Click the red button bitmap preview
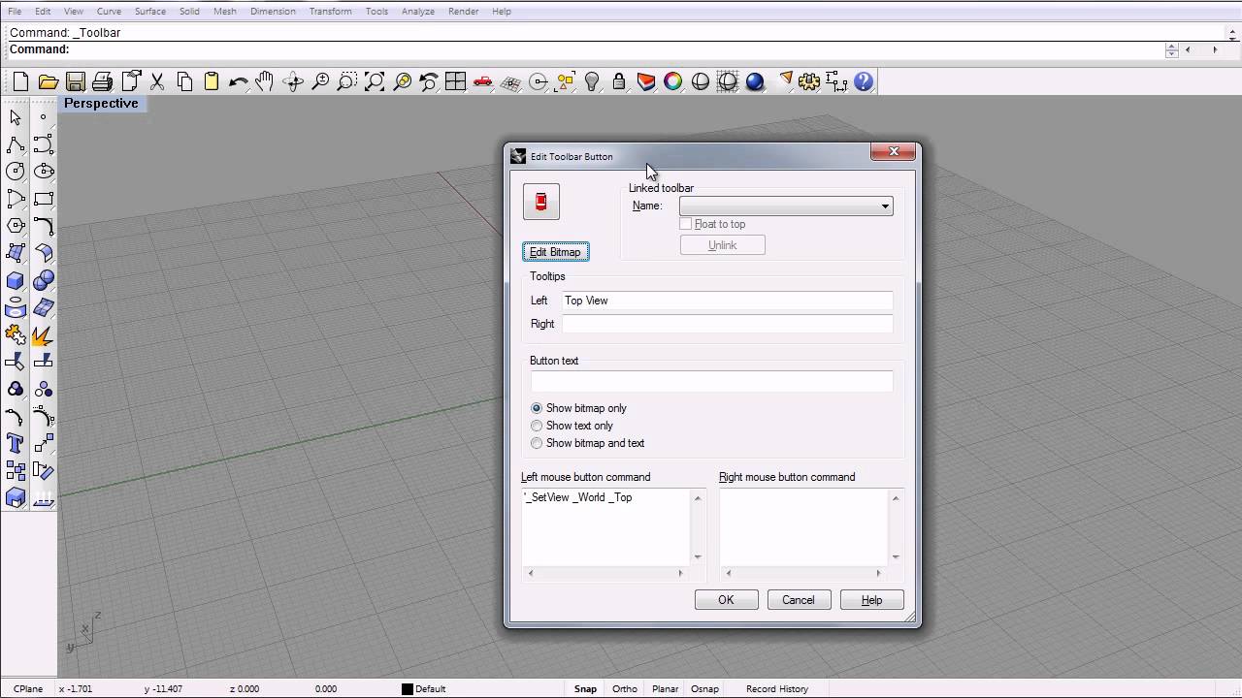1242x698 pixels. click(541, 202)
